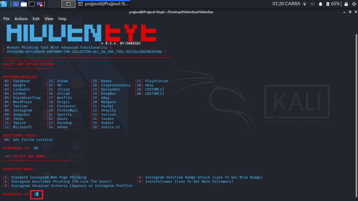Click the "[15] iCloud" entry
Screen dimensions: 358x201
click(58, 89)
